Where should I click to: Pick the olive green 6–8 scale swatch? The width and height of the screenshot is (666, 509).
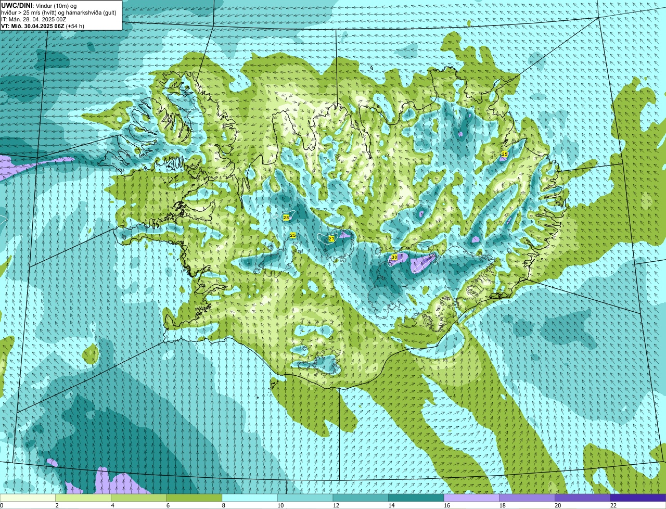click(194, 498)
